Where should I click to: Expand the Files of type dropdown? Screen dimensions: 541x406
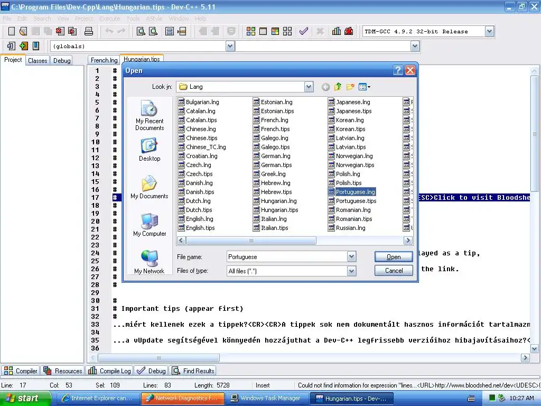(x=351, y=271)
